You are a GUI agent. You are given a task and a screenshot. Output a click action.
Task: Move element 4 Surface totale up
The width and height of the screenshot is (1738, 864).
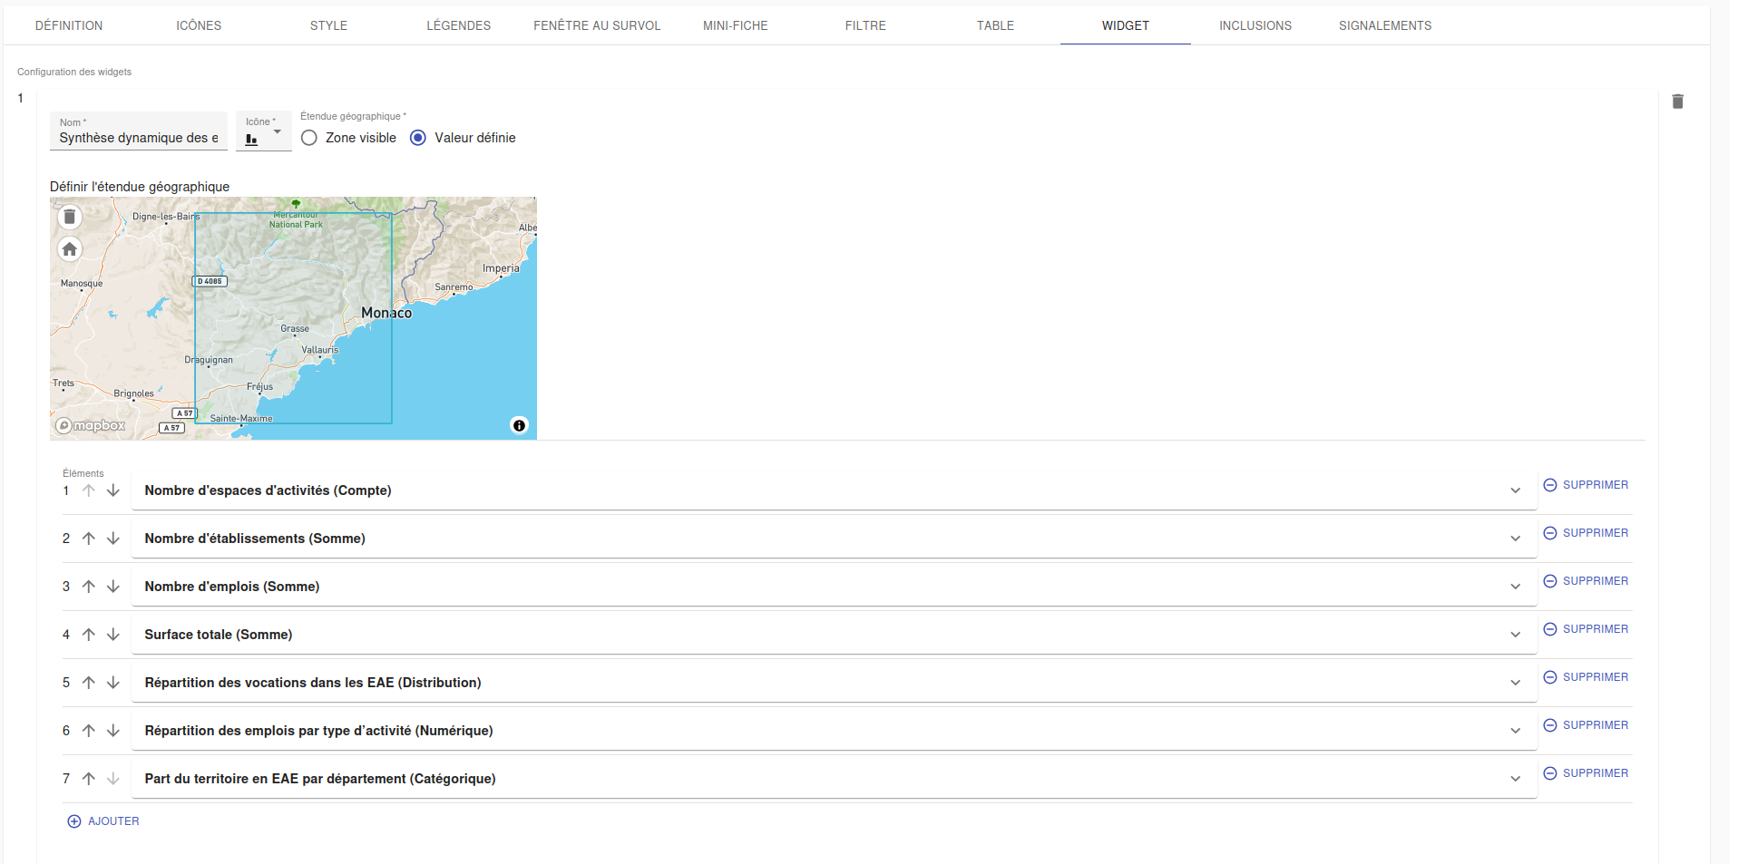pyautogui.click(x=89, y=635)
